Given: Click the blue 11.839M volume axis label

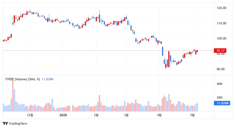Looking at the screenshot, I should [222, 103].
